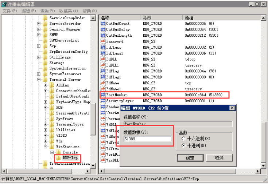Click the PortNumber DWORD value icon
Viewport: 268px width, 184px height.
(x=103, y=95)
